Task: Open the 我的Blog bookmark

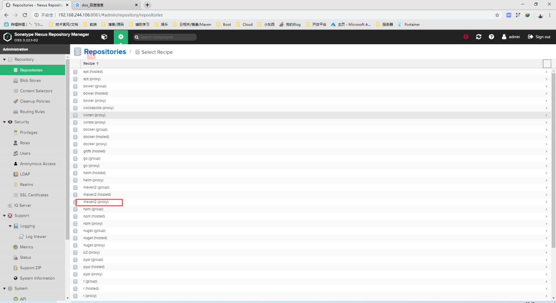Action: click(x=290, y=24)
